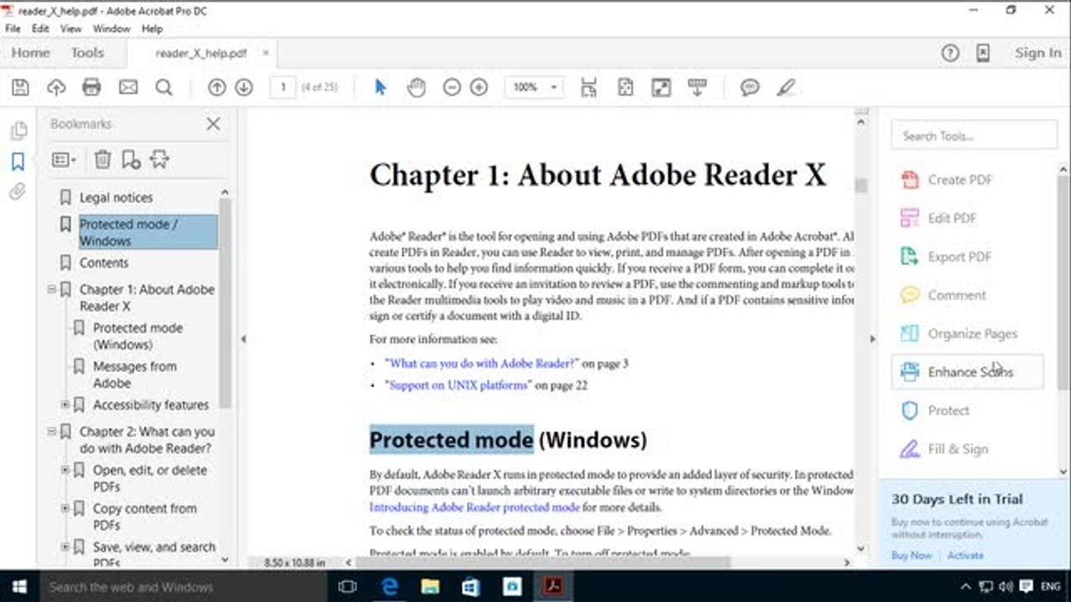Zoom in with the plus icon
Image resolution: width=1071 pixels, height=602 pixels.
pos(479,87)
